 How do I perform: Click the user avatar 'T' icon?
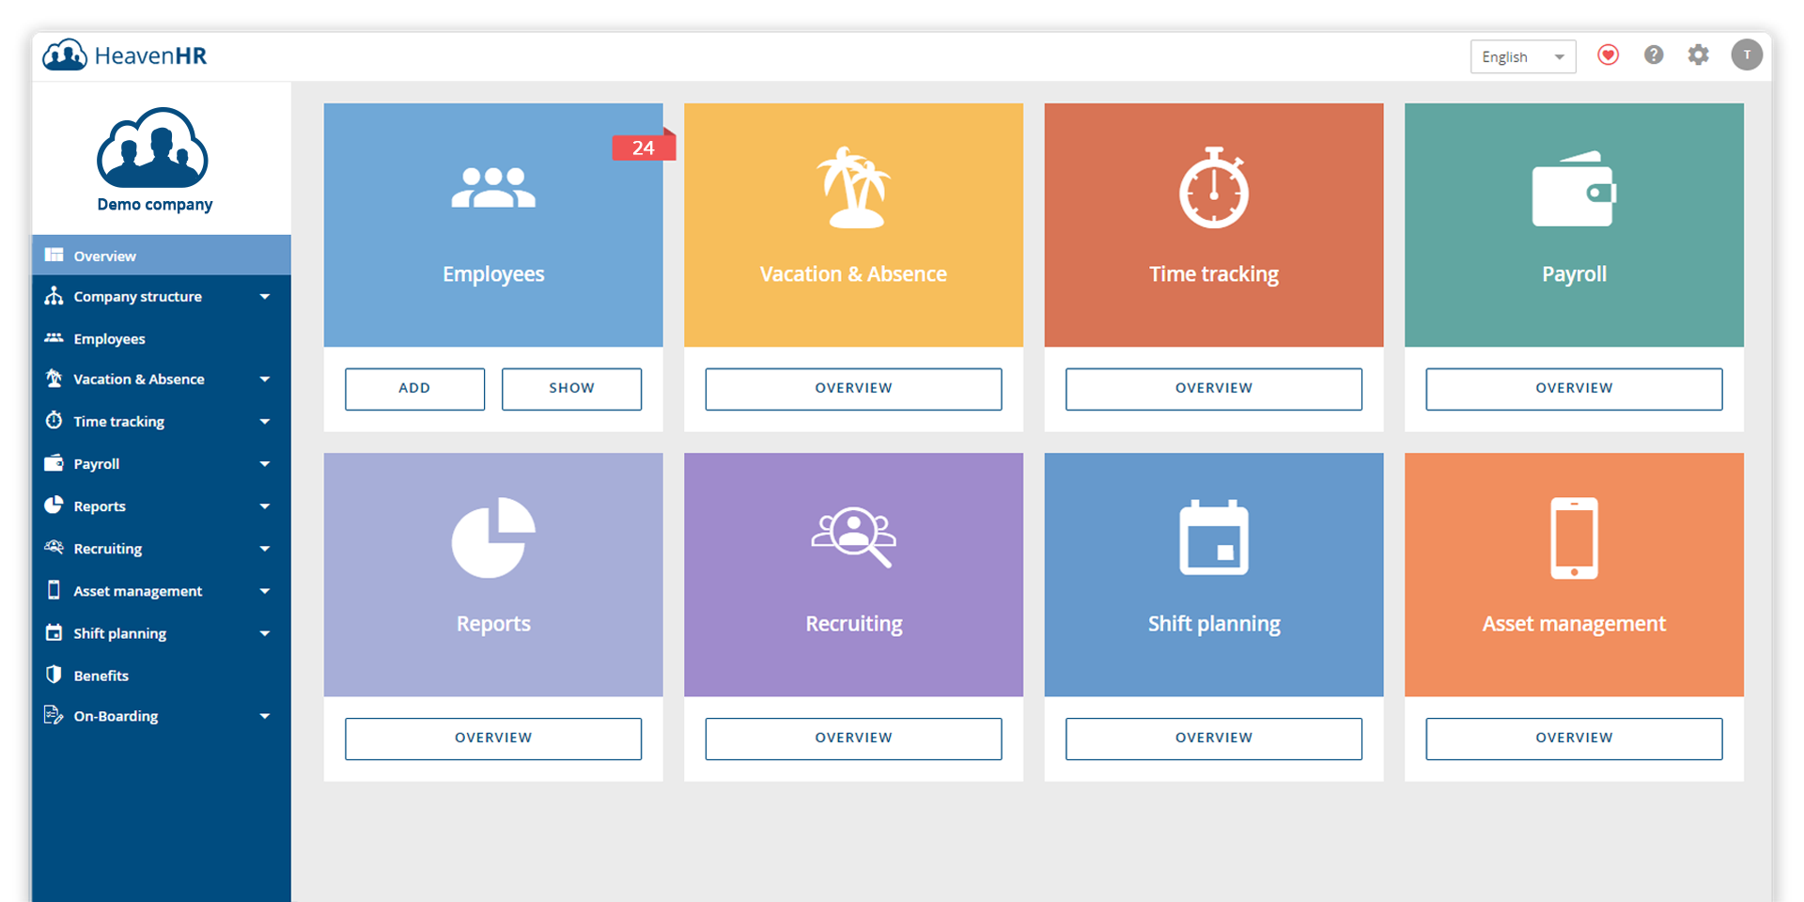pos(1747,55)
